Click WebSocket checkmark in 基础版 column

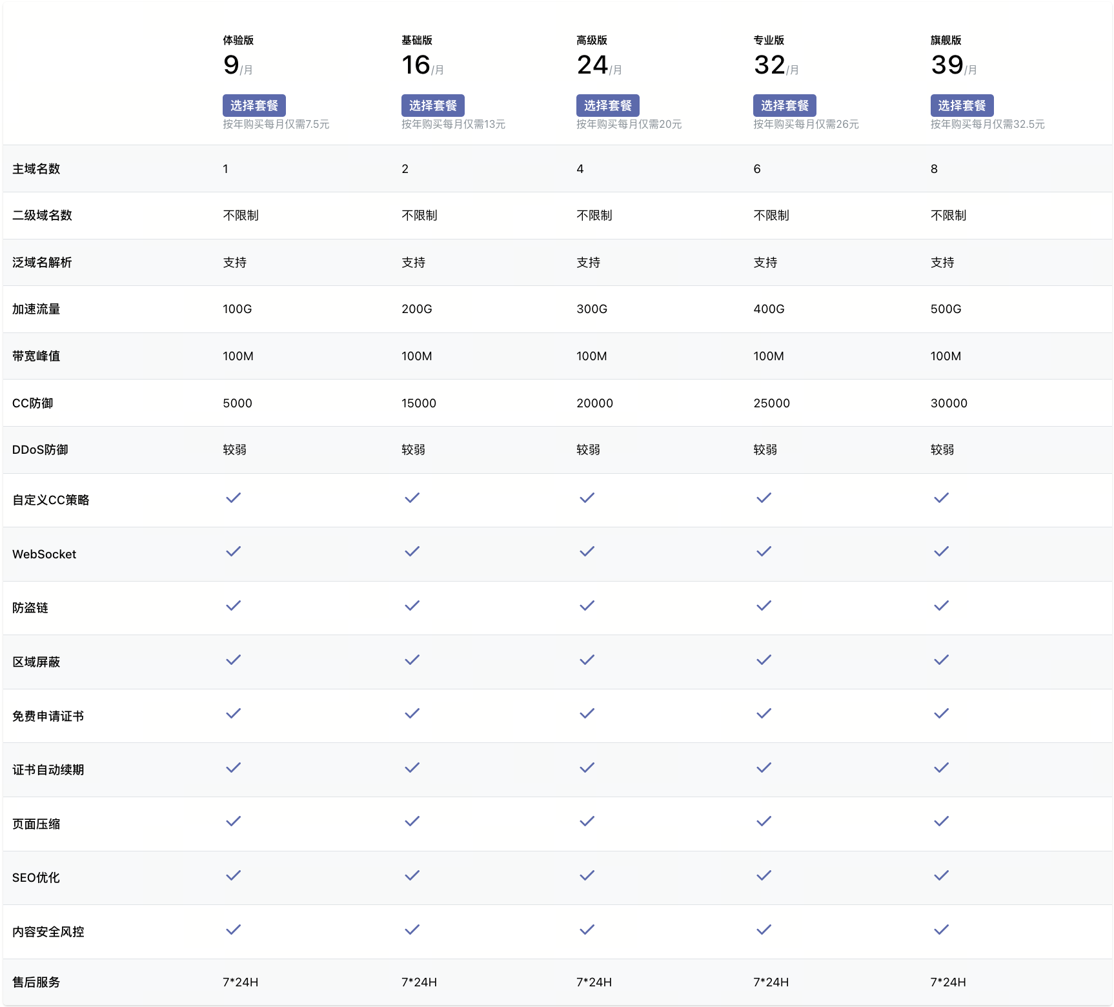click(x=412, y=551)
